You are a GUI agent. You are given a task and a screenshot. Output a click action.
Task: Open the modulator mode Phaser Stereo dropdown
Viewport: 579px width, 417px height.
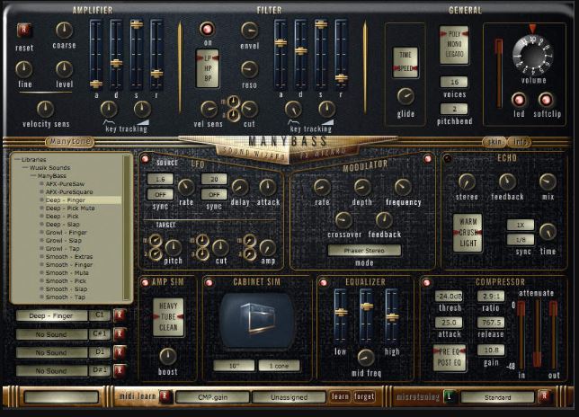(364, 251)
